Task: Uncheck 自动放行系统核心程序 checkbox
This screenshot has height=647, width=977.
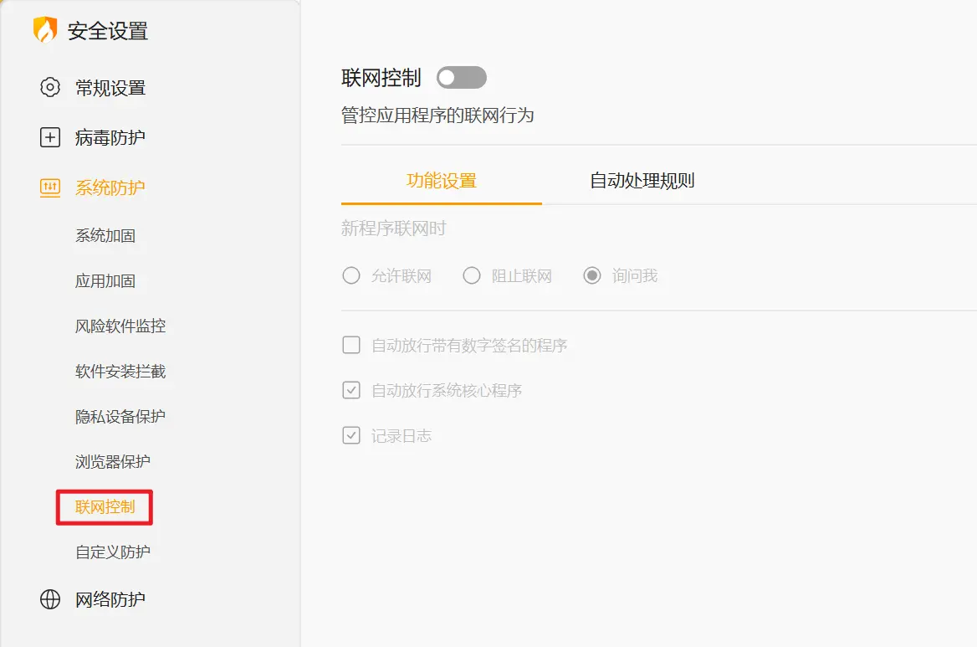Action: [351, 390]
